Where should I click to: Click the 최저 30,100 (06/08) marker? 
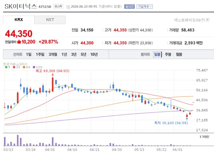pos(171,123)
